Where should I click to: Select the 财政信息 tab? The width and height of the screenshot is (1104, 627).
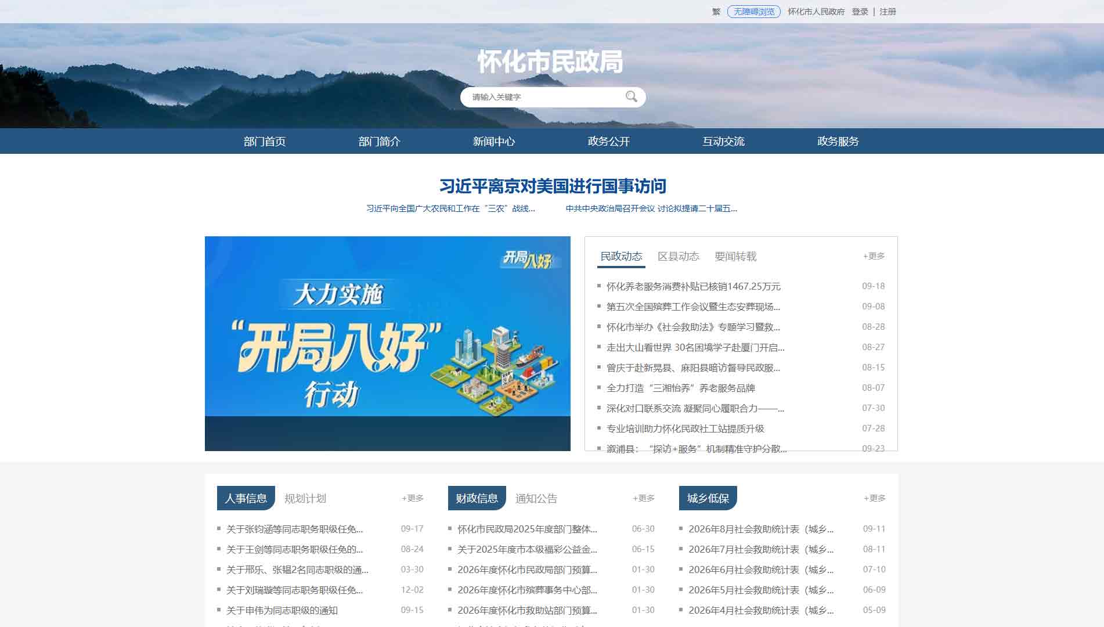pyautogui.click(x=477, y=498)
